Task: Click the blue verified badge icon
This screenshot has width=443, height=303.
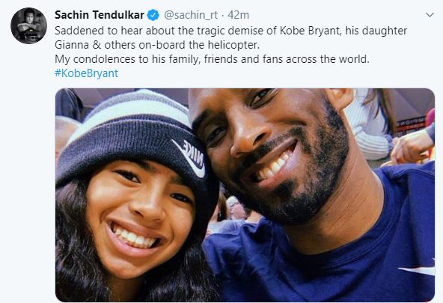Action: pyautogui.click(x=153, y=15)
